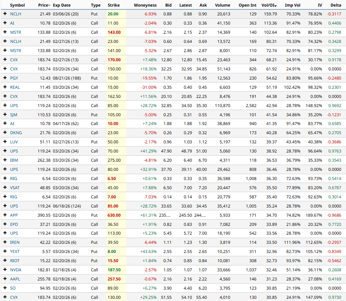
Task: Open IREN symbol link
Action: [x=15, y=242]
